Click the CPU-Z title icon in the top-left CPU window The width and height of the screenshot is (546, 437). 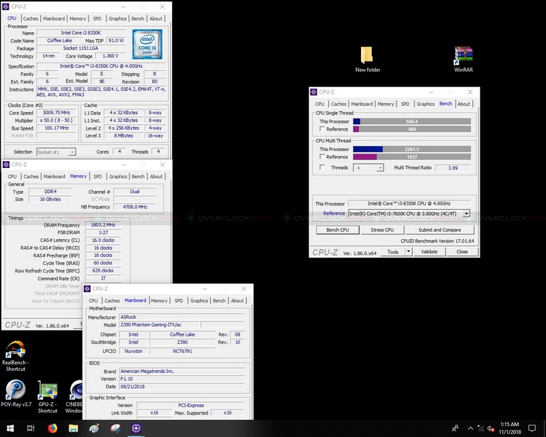[5, 7]
